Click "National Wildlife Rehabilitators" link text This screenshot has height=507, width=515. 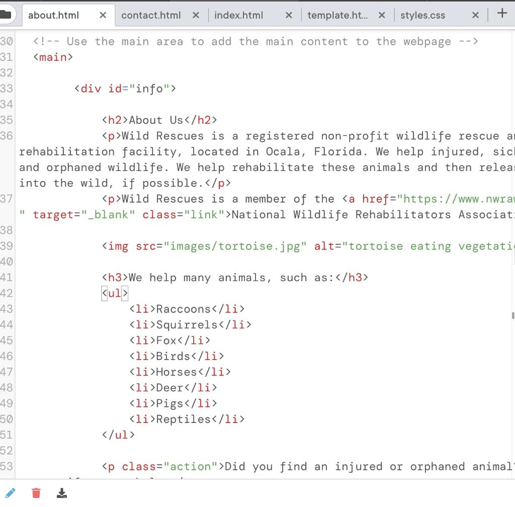click(x=341, y=215)
